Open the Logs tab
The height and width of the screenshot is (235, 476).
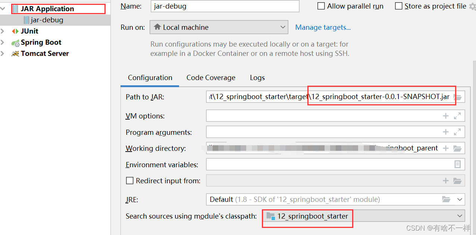coord(257,77)
